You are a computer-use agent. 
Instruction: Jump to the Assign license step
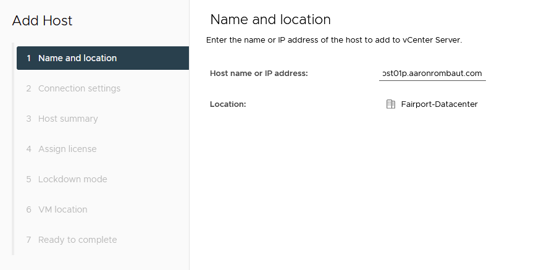[x=67, y=149]
